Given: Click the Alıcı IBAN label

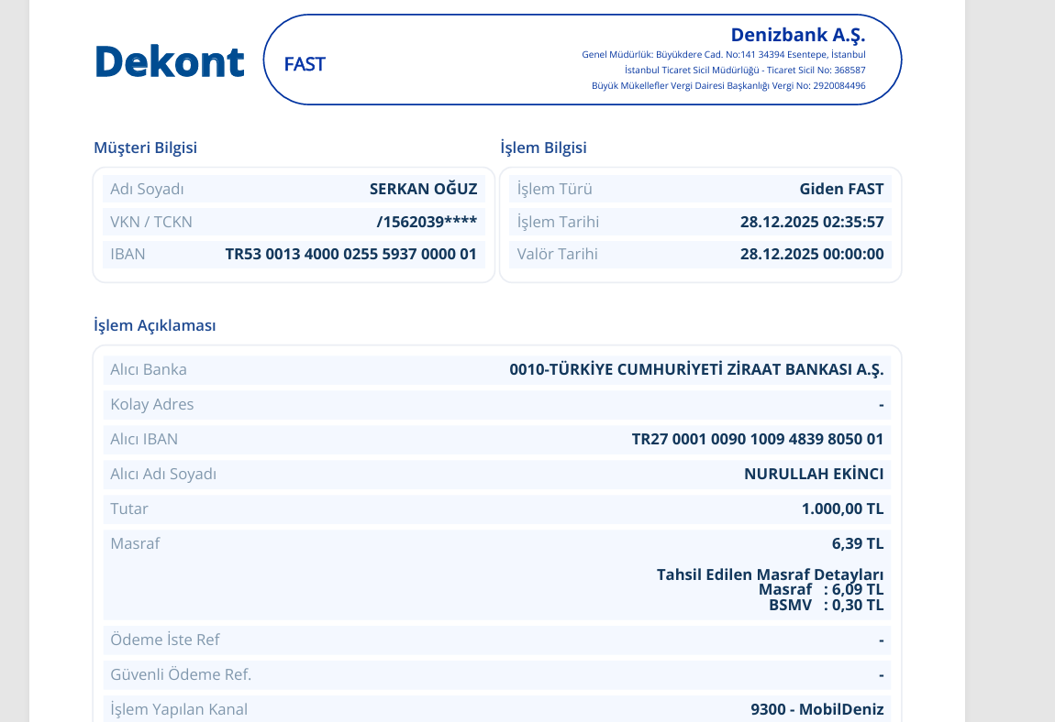Looking at the screenshot, I should point(144,439).
